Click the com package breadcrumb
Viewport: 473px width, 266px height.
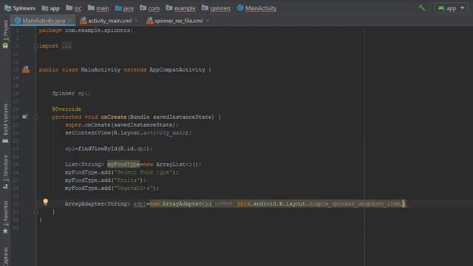coord(150,8)
